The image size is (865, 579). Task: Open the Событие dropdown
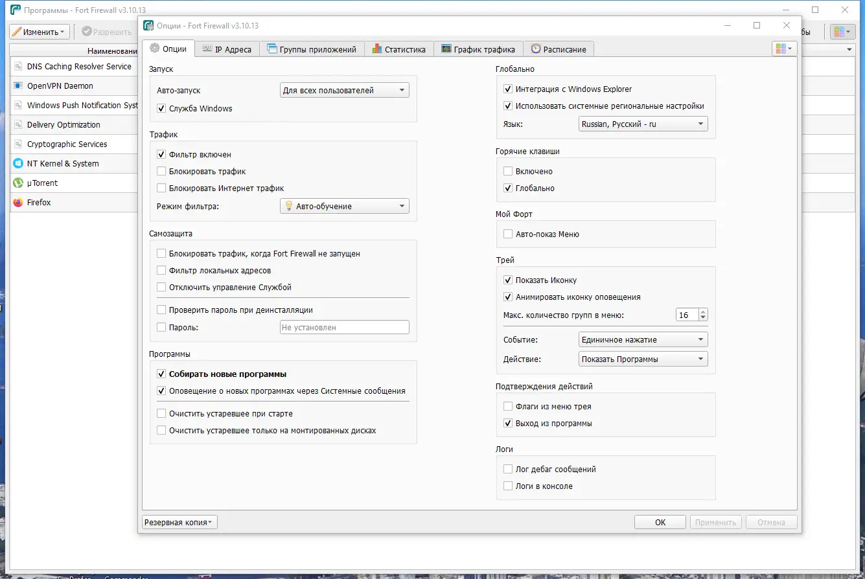click(643, 339)
